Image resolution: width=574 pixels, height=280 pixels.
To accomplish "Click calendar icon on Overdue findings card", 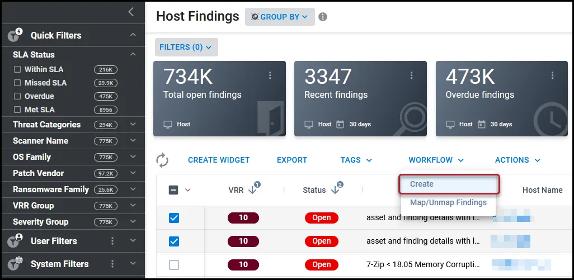I will 481,124.
